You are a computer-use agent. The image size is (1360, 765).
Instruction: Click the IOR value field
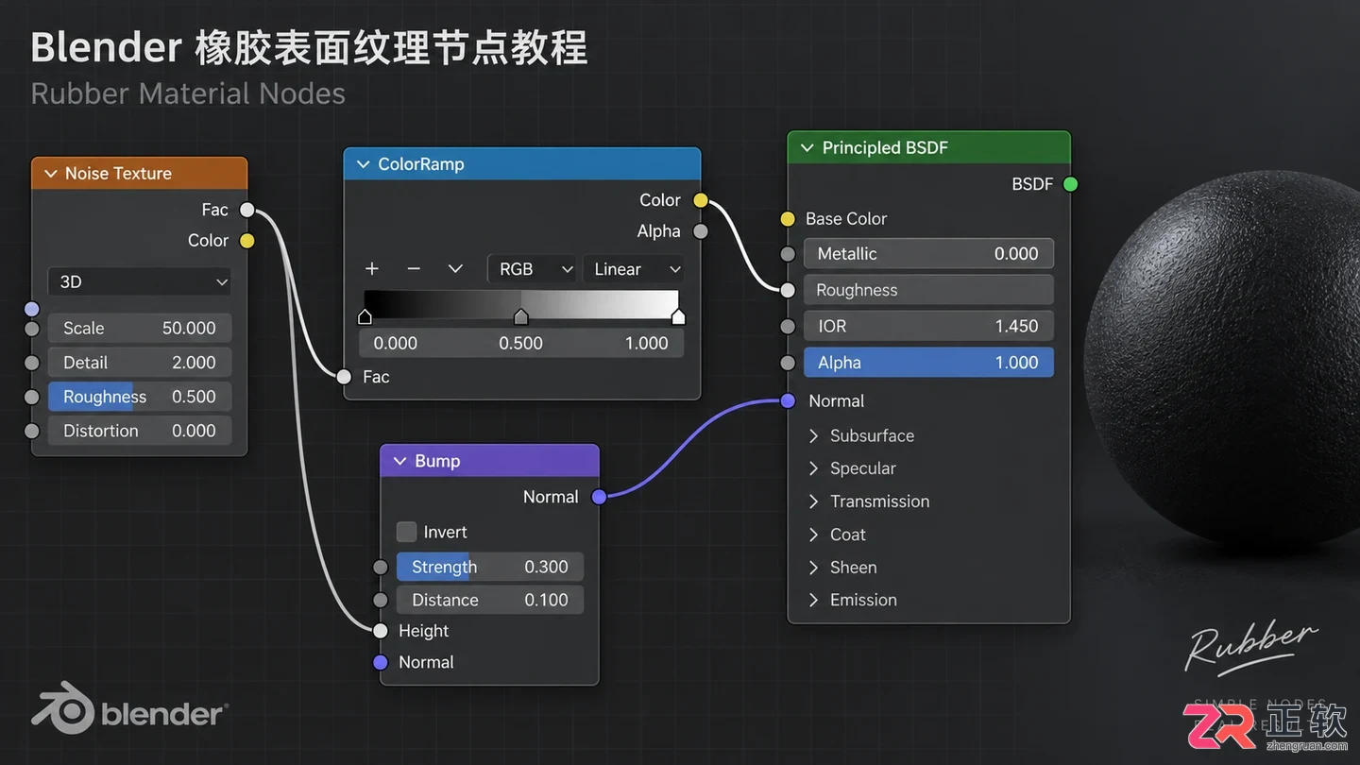tap(928, 326)
